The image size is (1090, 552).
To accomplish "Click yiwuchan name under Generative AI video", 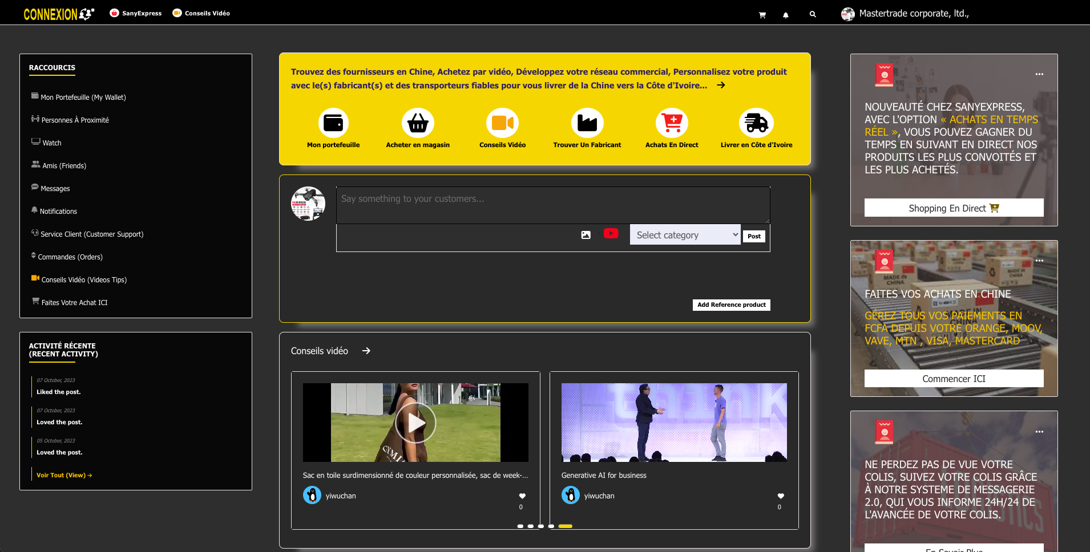I will pos(599,496).
